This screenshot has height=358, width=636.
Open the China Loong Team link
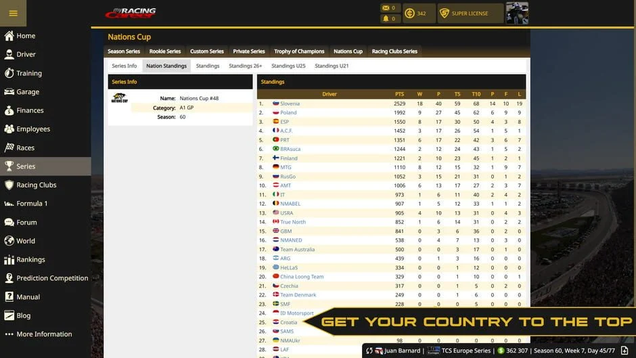click(302, 277)
